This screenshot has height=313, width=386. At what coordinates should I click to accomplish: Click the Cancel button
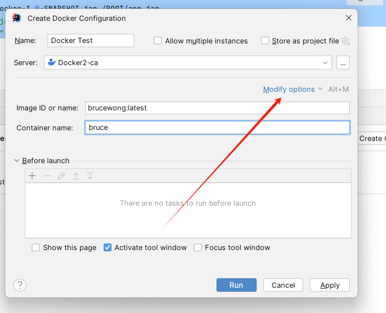point(283,285)
